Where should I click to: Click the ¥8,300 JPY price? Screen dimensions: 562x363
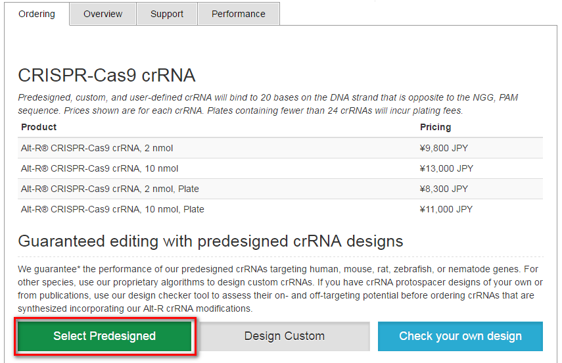[444, 189]
